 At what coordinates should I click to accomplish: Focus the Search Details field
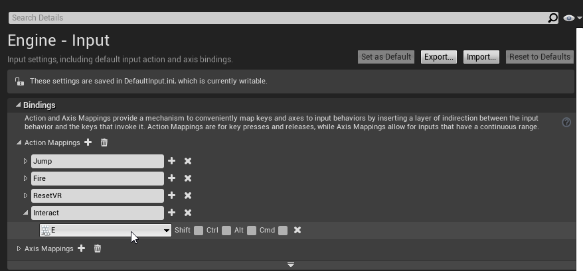tap(278, 18)
